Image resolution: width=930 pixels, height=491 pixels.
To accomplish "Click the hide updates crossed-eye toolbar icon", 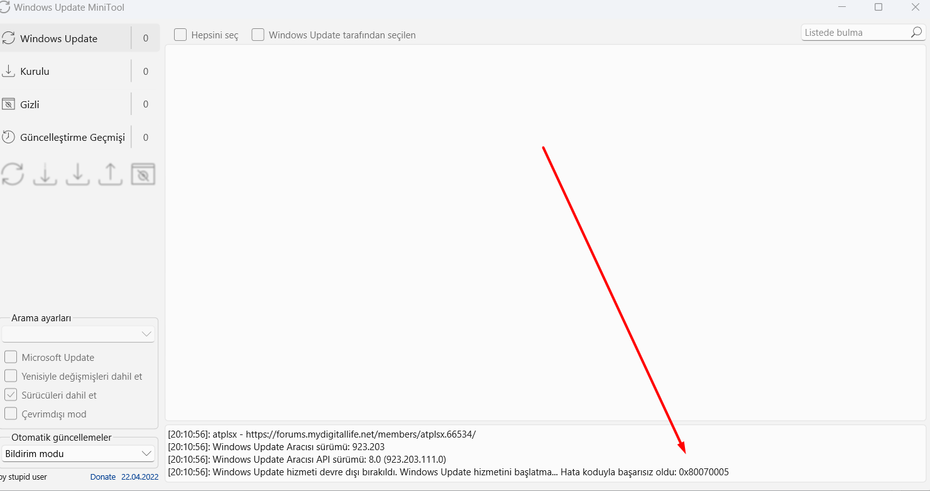I will [143, 174].
